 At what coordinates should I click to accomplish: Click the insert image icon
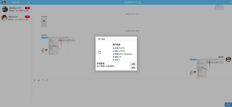pos(39,80)
